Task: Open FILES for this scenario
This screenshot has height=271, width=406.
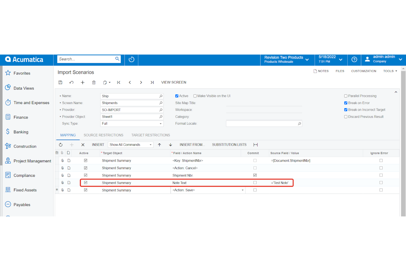Action: tap(340, 71)
